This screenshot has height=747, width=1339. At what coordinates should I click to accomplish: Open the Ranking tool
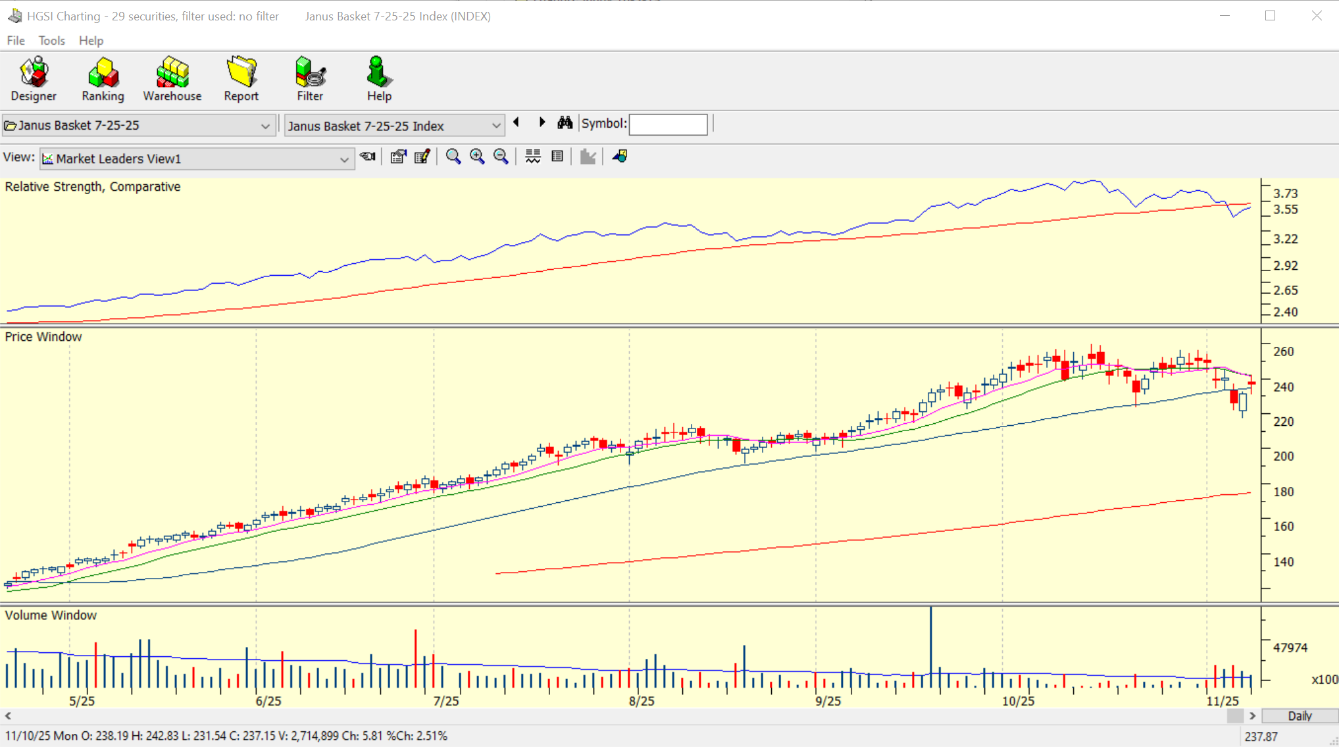(103, 79)
